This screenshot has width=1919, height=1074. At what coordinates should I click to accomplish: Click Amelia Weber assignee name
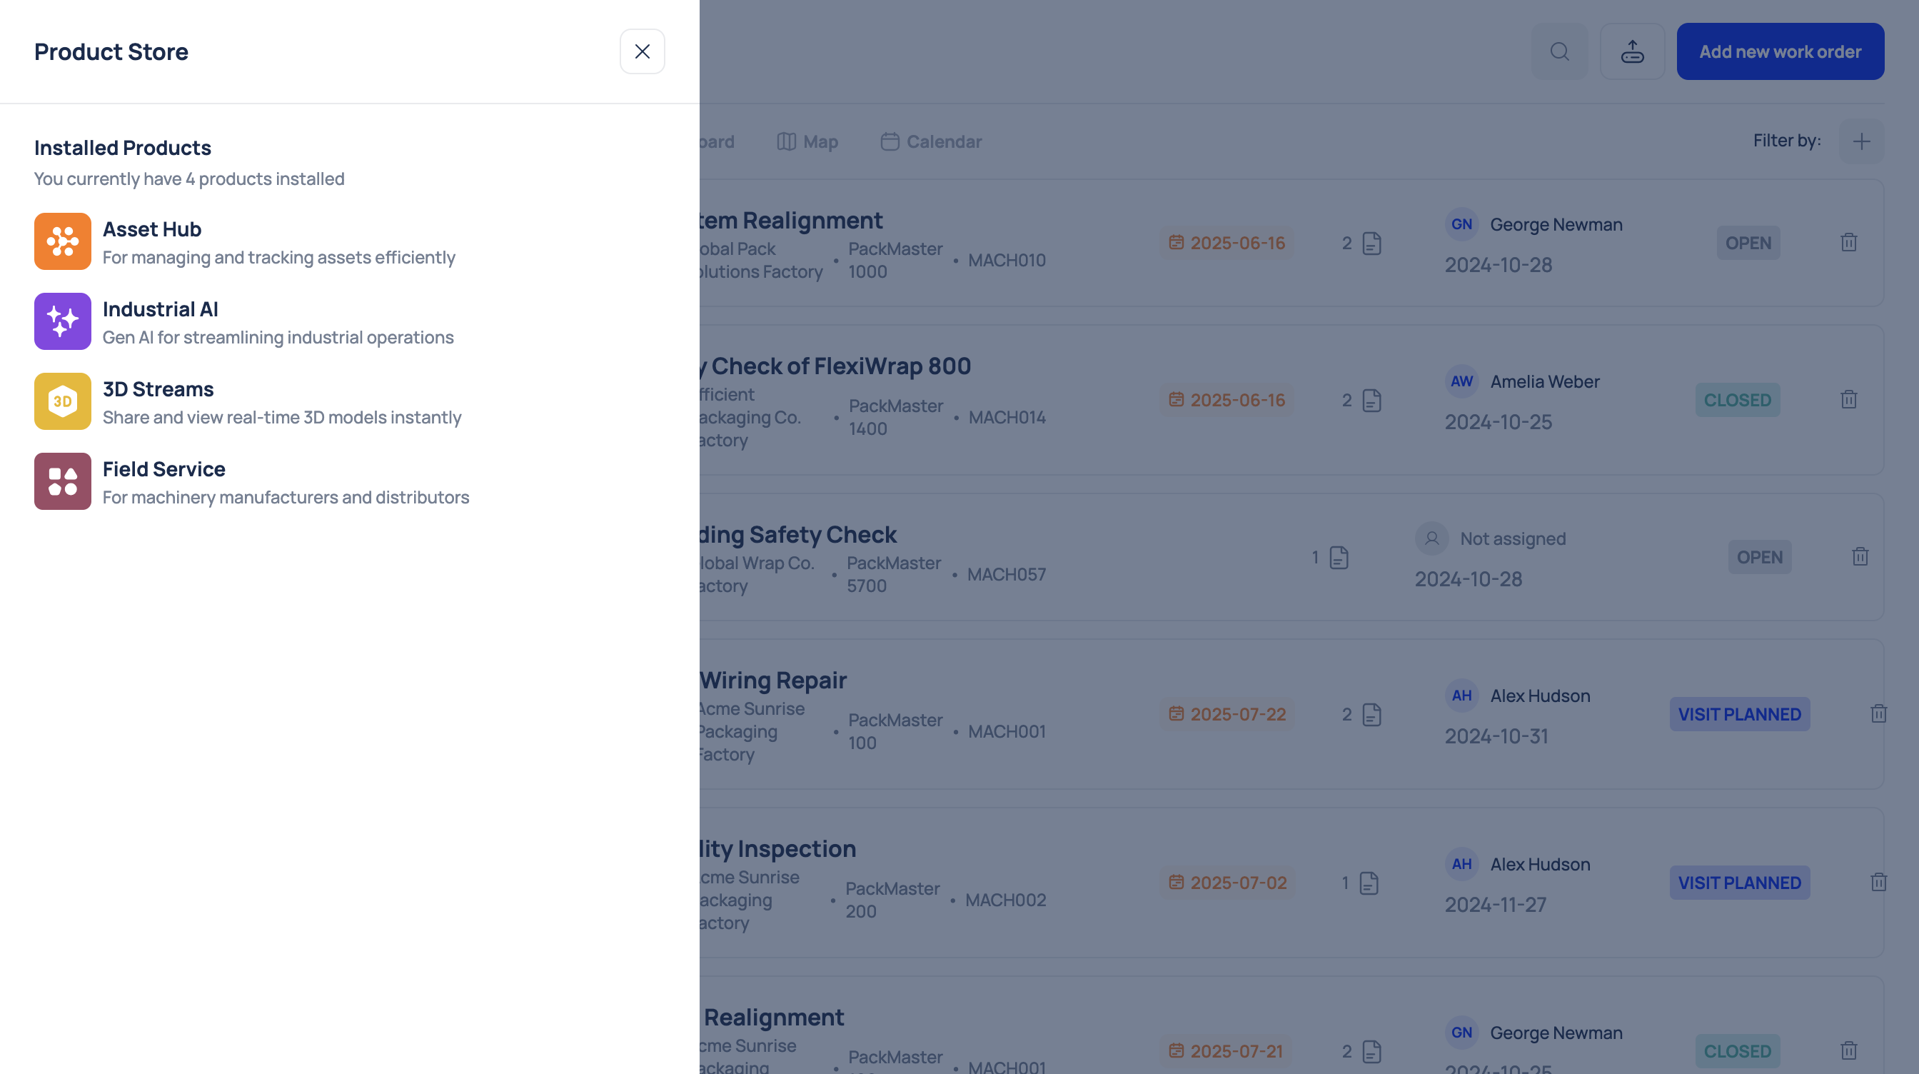(1545, 381)
